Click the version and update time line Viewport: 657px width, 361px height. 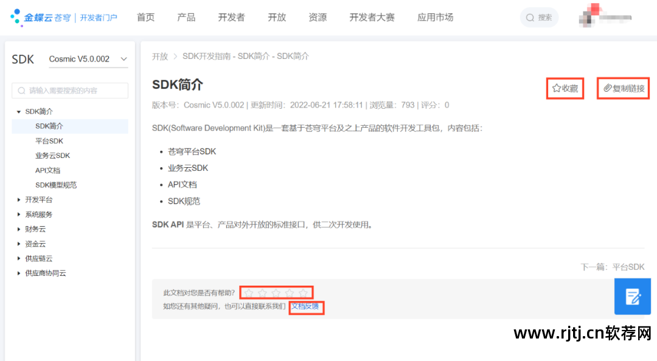pyautogui.click(x=301, y=105)
